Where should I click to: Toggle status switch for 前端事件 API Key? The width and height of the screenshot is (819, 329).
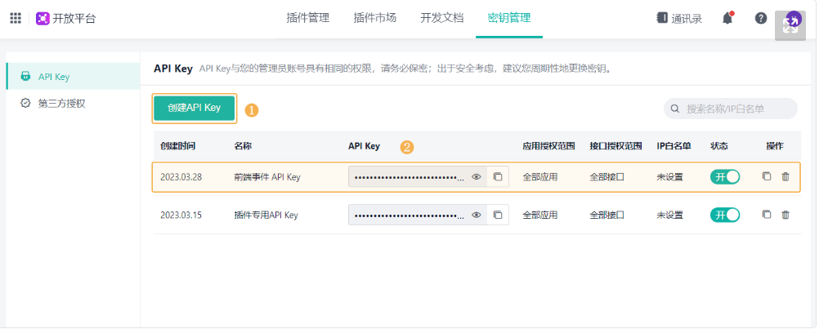click(x=725, y=176)
